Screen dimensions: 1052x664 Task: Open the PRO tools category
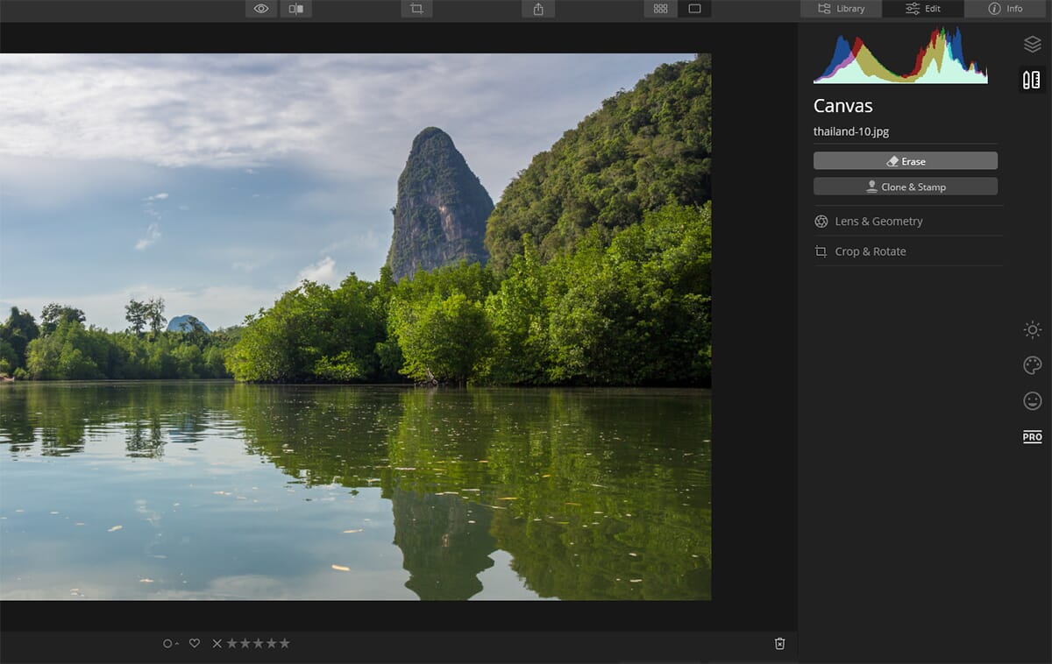point(1033,436)
